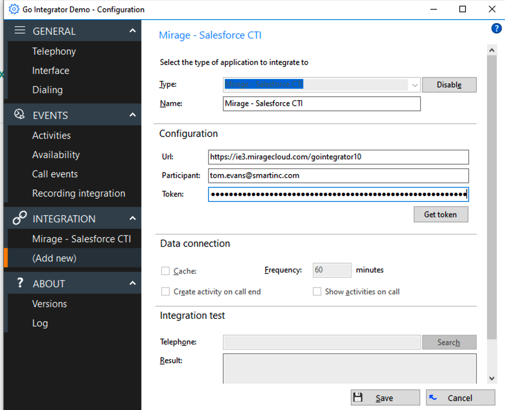Click the Url input field
The image size is (505, 410).
[x=338, y=157]
